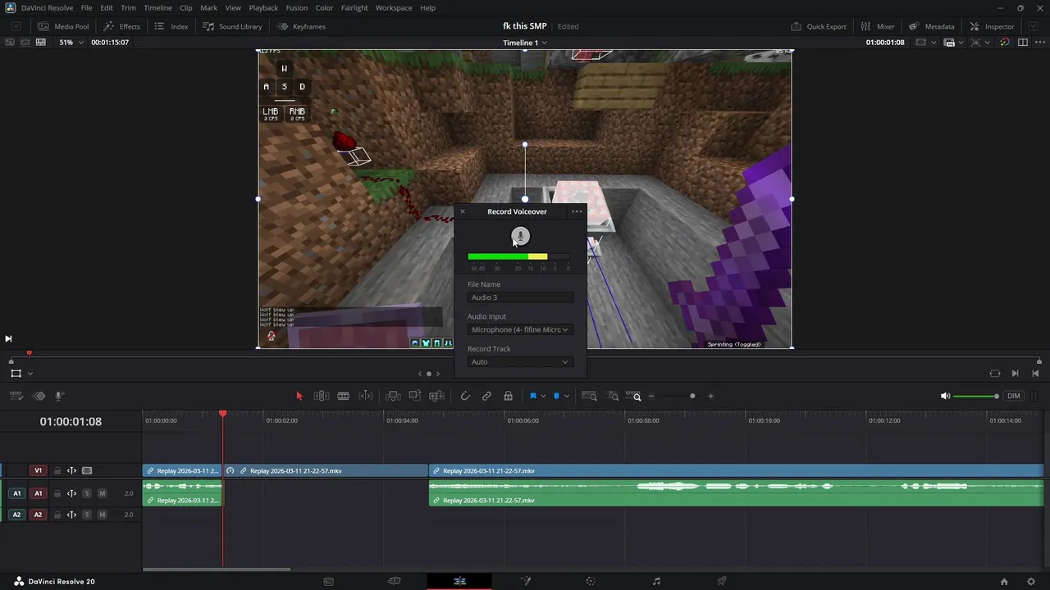Open the Inspector panel
The width and height of the screenshot is (1050, 590).
992,26
